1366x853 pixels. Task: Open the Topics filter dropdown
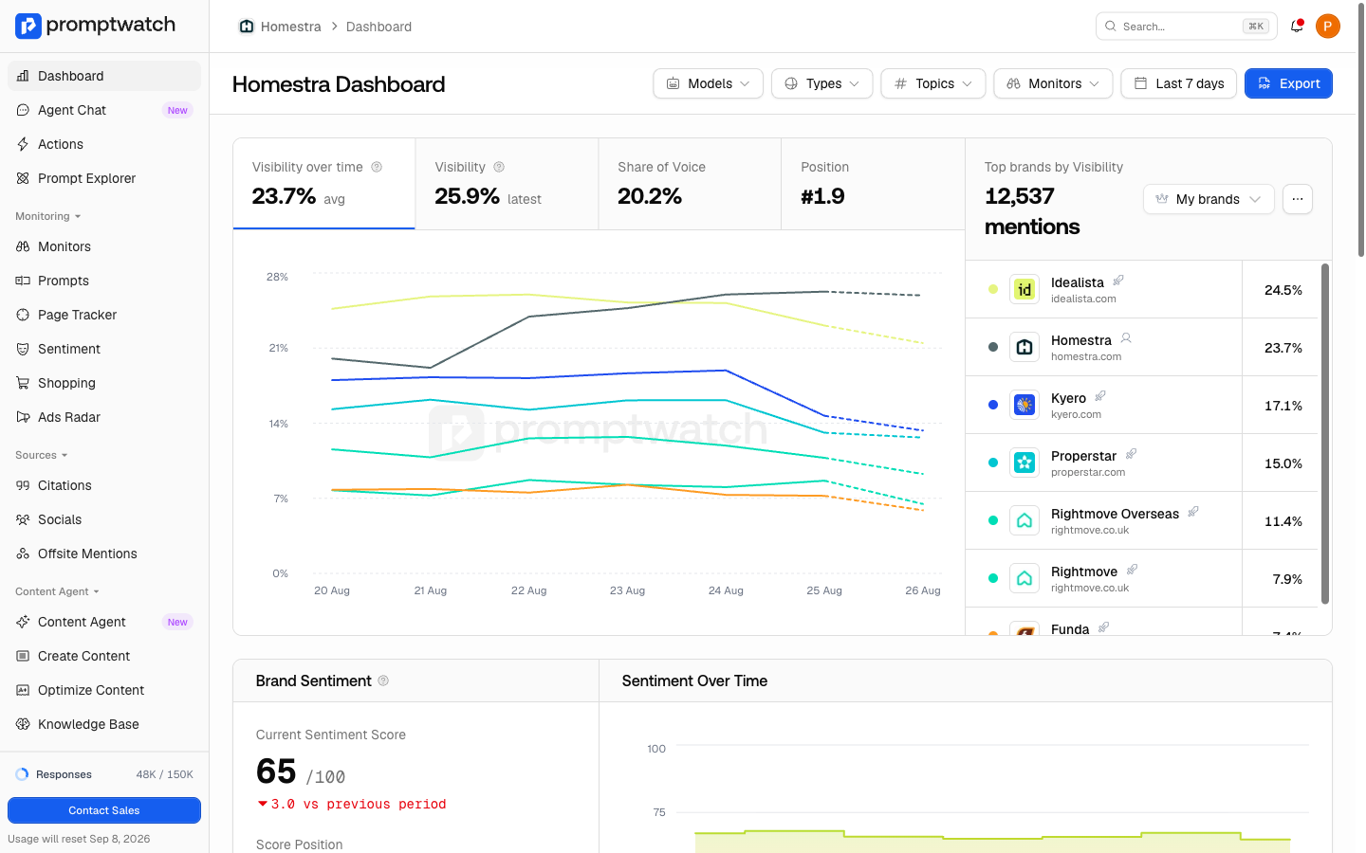933,83
